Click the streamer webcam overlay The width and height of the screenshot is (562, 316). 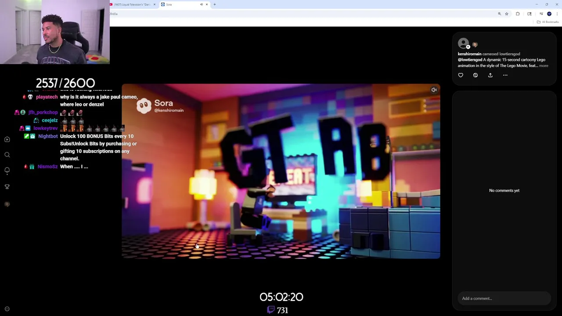coord(55,32)
